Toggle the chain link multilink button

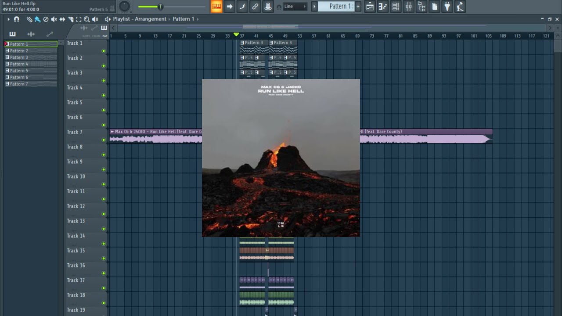pyautogui.click(x=255, y=6)
